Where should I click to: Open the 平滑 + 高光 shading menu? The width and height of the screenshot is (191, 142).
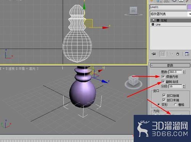click(x=27, y=69)
